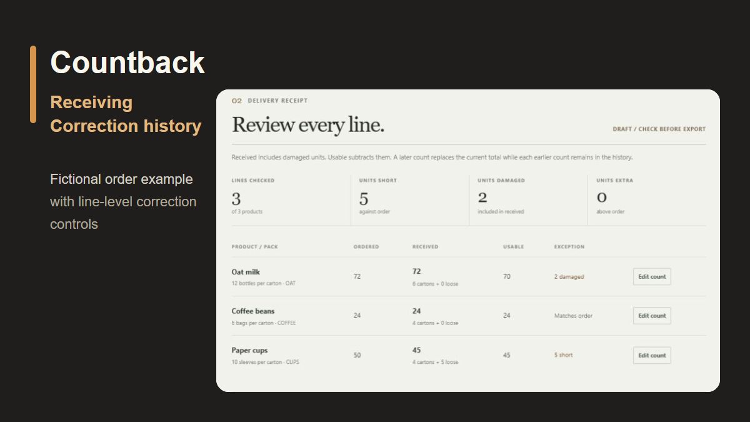750x422 pixels.
Task: Click the 'Correction history' subtitle
Action: point(126,126)
